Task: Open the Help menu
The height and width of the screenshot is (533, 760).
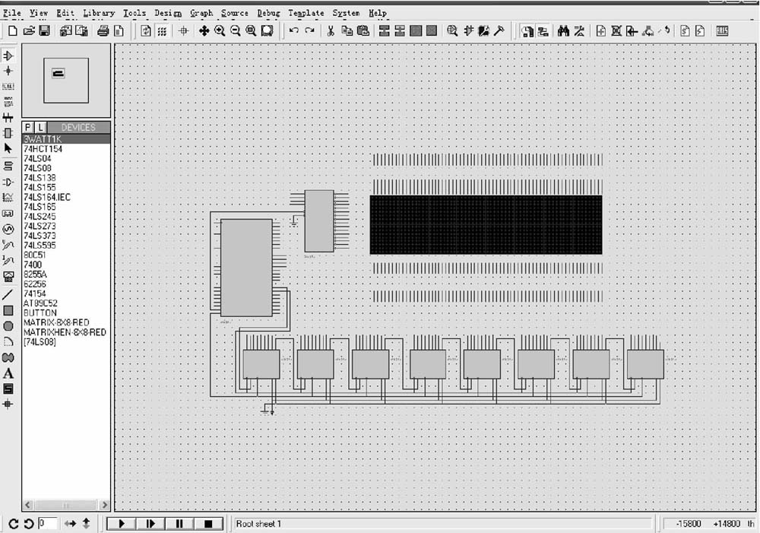Action: [378, 13]
